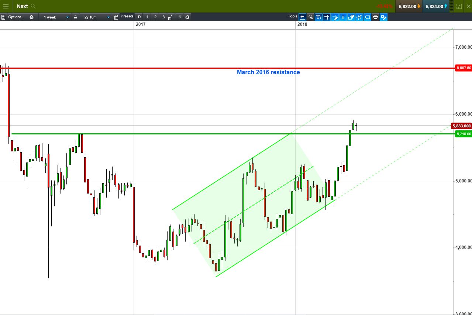Click the 2017 time axis label
Screen dimensions: 472x315
point(141,24)
